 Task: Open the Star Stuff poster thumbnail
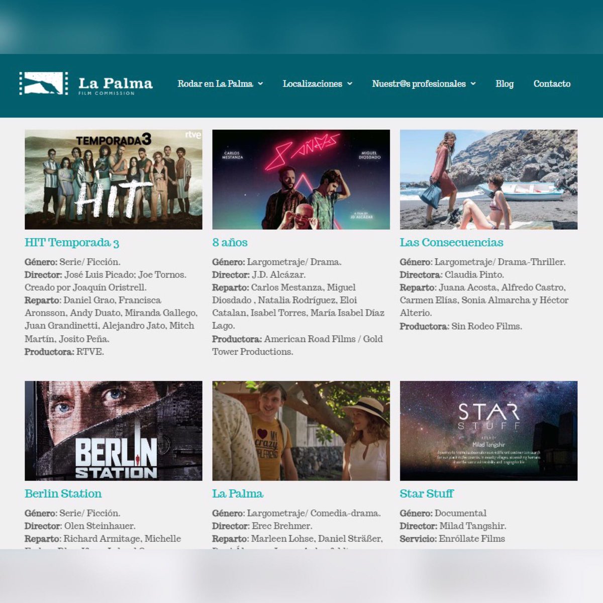[488, 431]
